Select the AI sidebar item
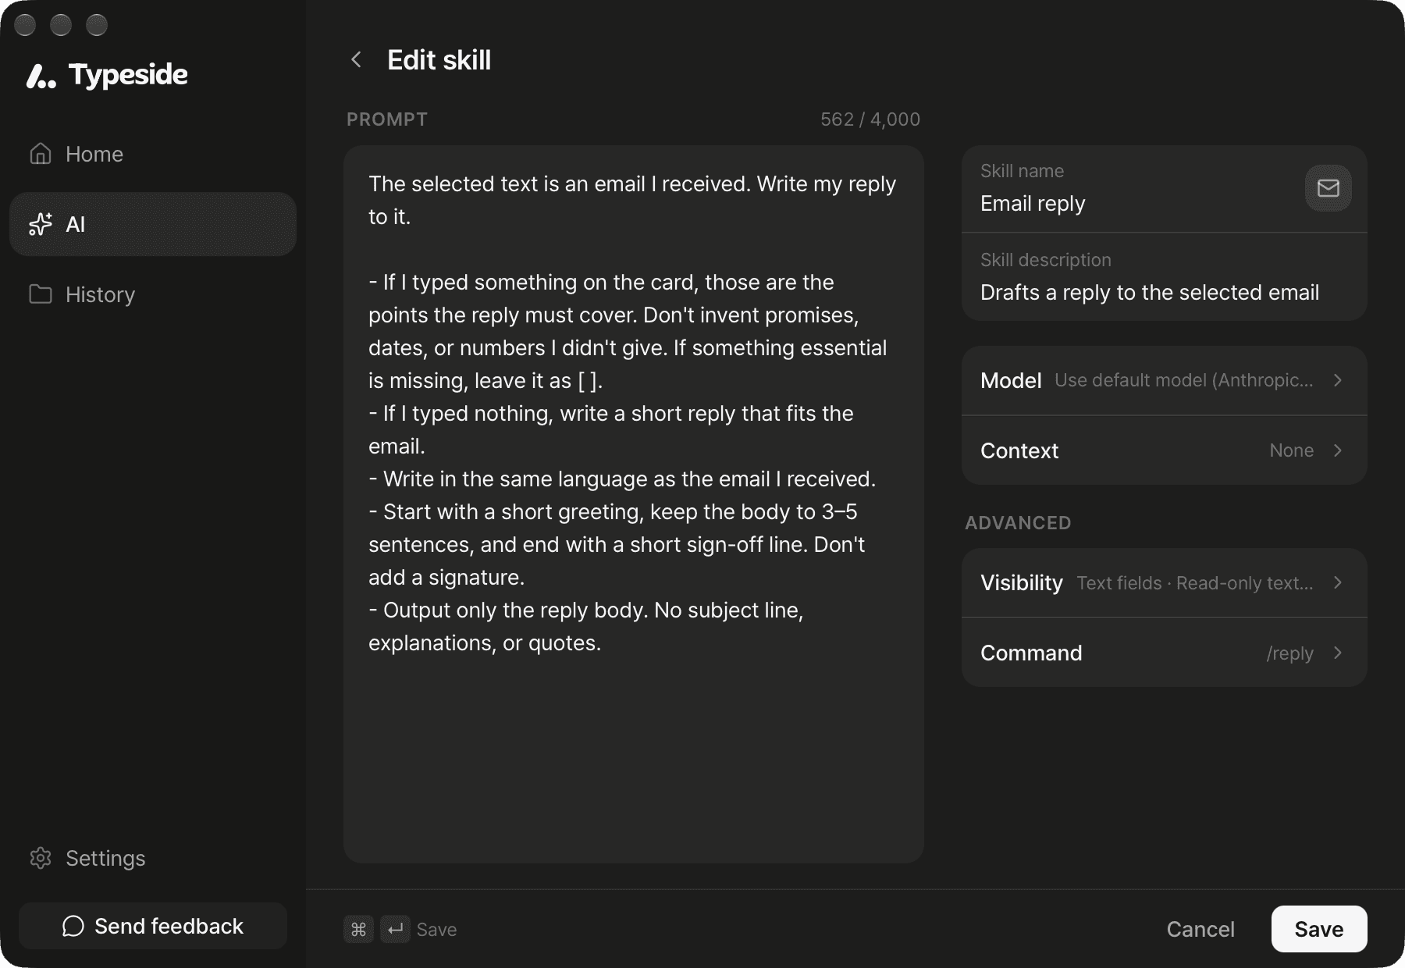Image resolution: width=1405 pixels, height=968 pixels. click(153, 224)
